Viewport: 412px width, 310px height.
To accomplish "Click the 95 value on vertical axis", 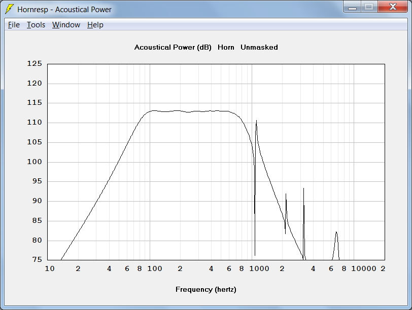I will pyautogui.click(x=37, y=181).
